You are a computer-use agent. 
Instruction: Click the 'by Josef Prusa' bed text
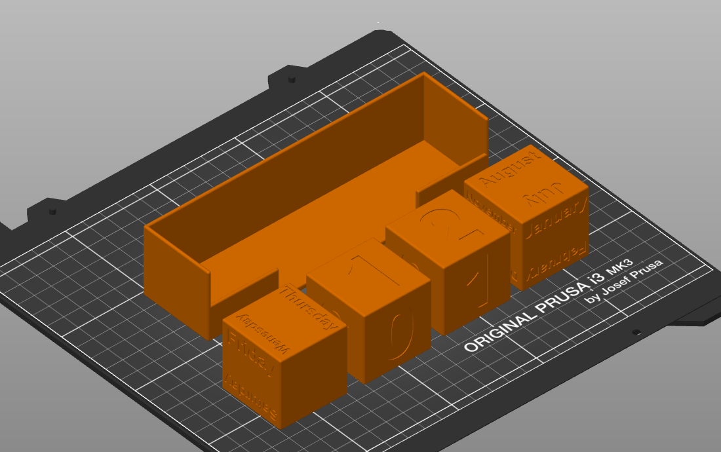point(624,281)
